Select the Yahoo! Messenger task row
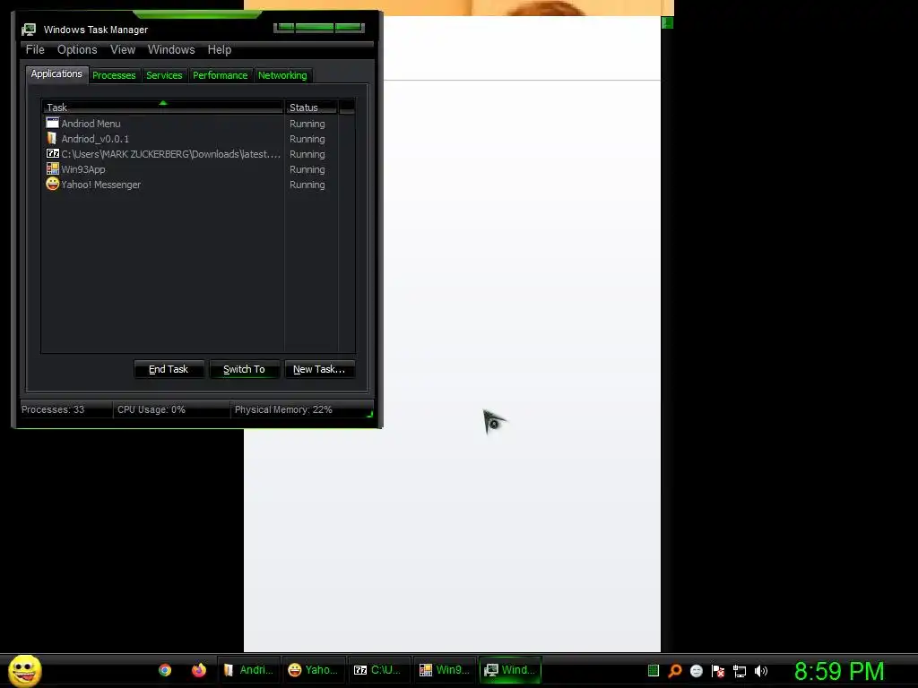This screenshot has height=688, width=918. [x=200, y=185]
